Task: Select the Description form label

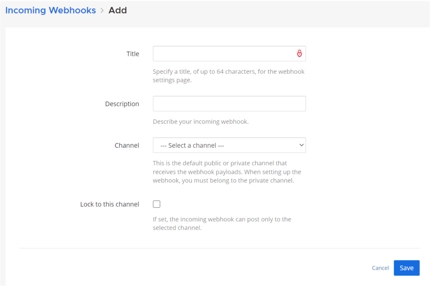Action: pos(122,104)
